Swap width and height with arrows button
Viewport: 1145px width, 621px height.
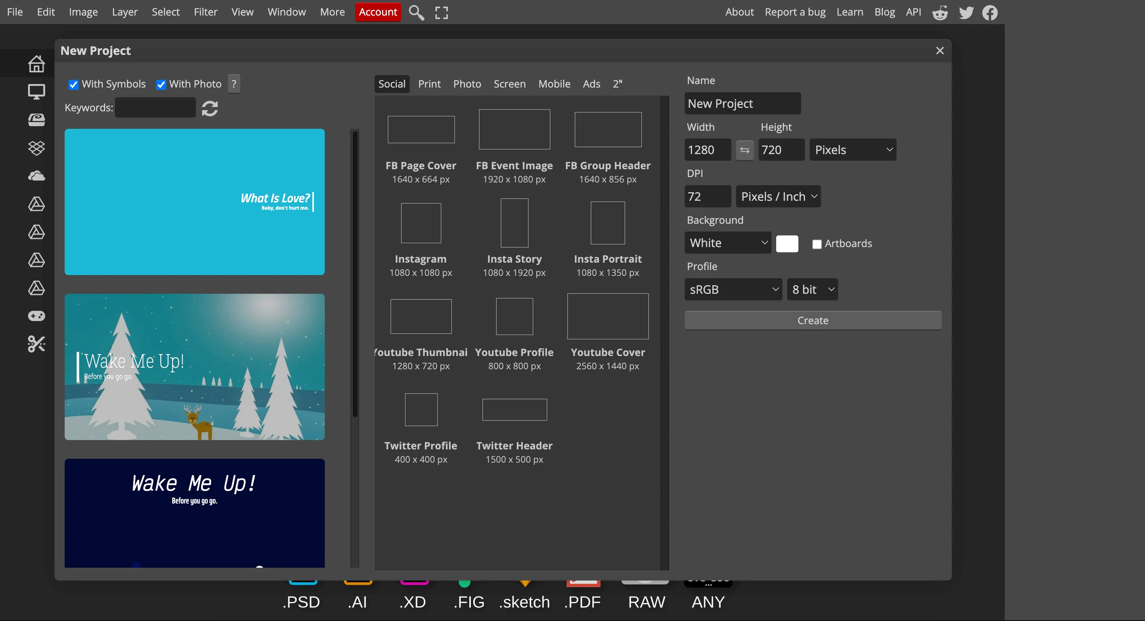click(x=745, y=150)
